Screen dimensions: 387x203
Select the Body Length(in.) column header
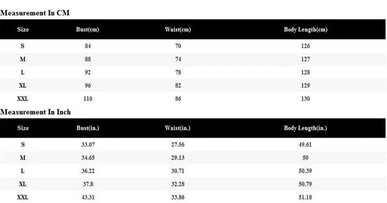tap(306, 128)
